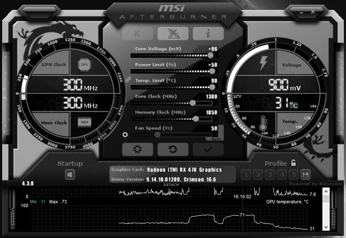Open fan speed settings gear icon

[125, 135]
